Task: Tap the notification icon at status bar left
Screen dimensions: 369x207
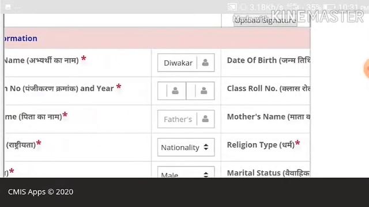Action: [x=7, y=7]
